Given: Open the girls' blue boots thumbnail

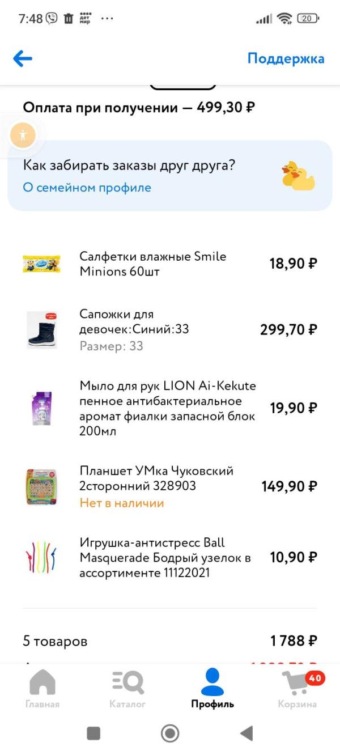Looking at the screenshot, I should [41, 329].
